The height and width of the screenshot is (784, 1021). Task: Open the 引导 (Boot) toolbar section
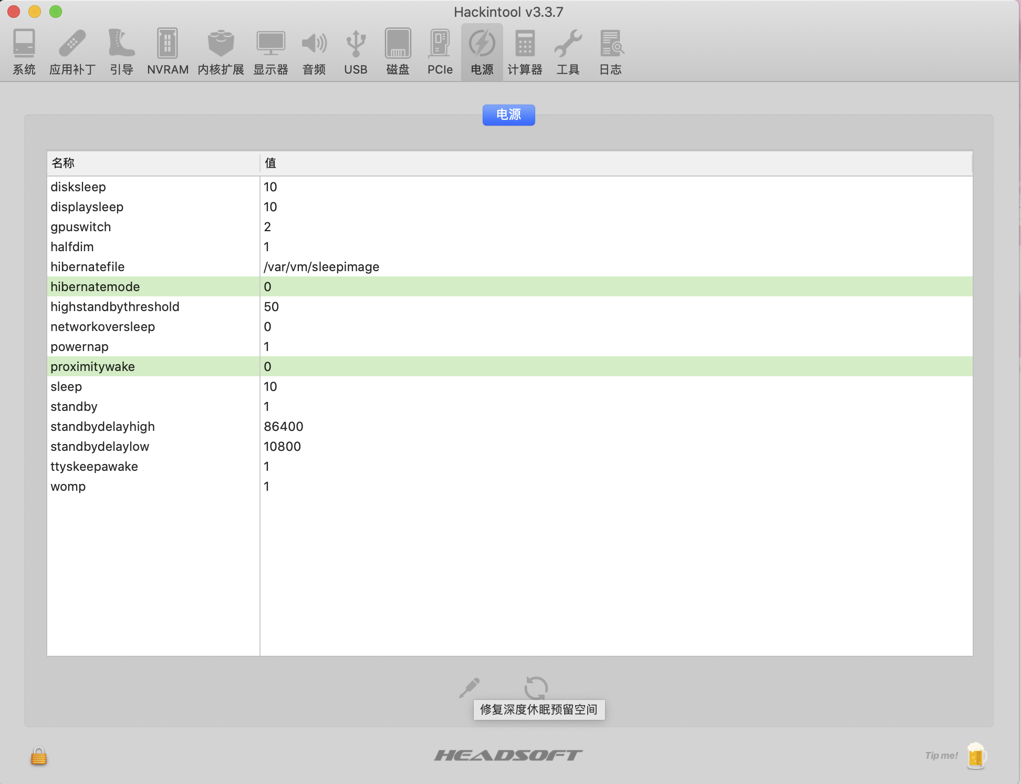pos(121,52)
